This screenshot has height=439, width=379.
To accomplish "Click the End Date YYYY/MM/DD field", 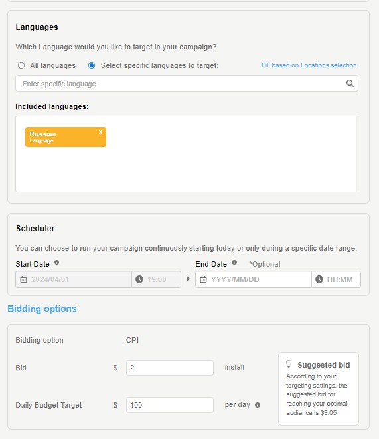I will tap(253, 279).
